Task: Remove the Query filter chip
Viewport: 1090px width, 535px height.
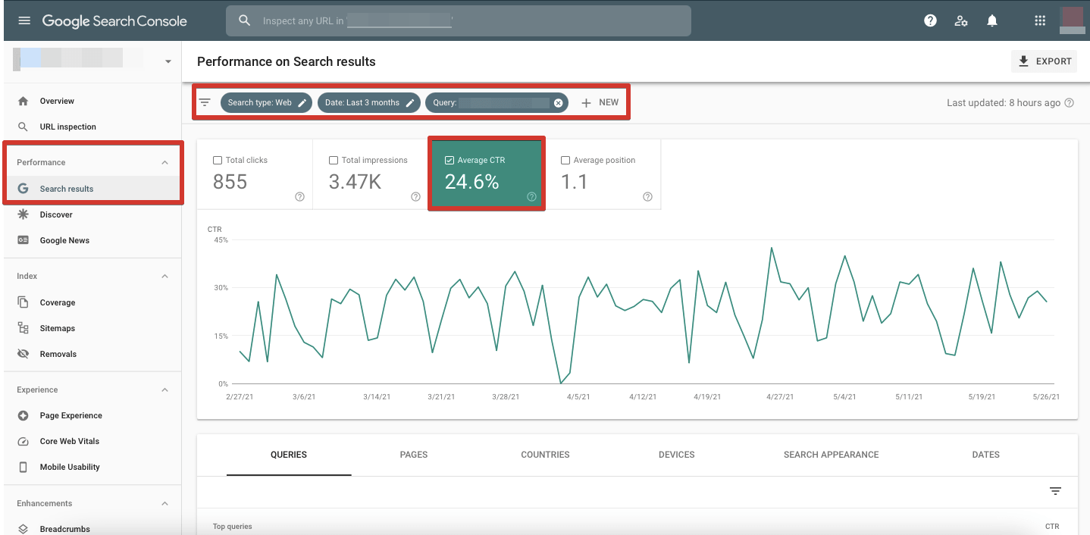Action: pyautogui.click(x=559, y=102)
